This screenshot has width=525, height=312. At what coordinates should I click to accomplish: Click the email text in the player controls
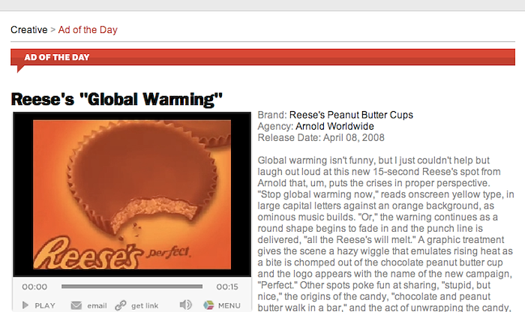(x=97, y=306)
